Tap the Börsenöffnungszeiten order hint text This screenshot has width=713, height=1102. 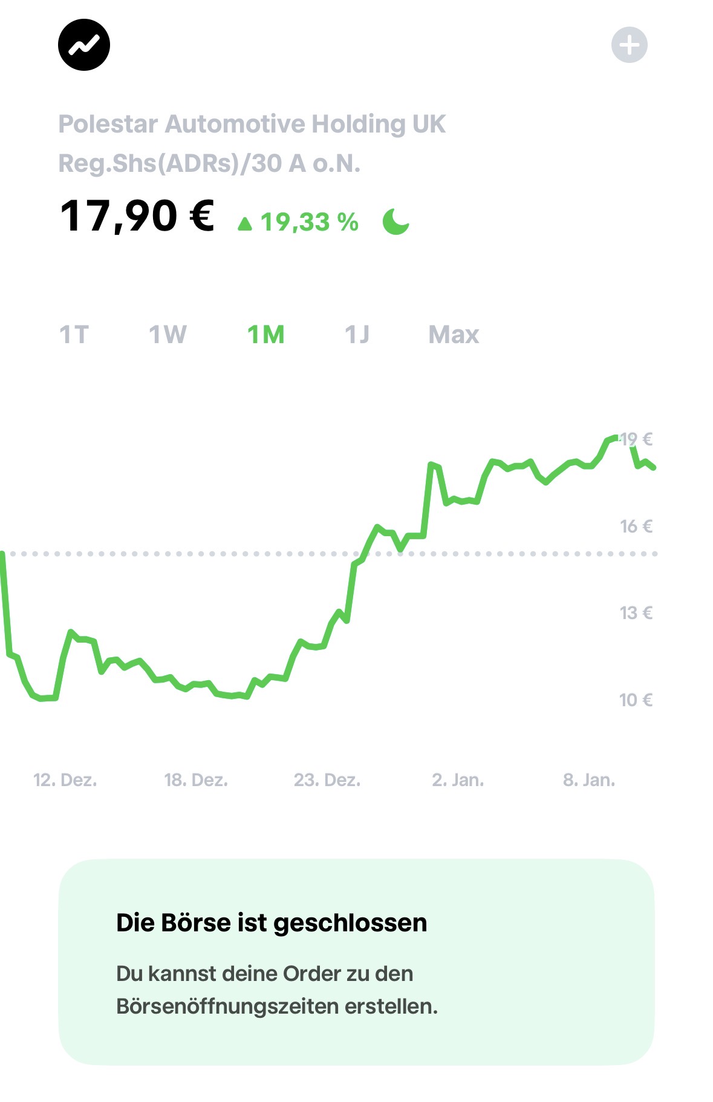[276, 990]
